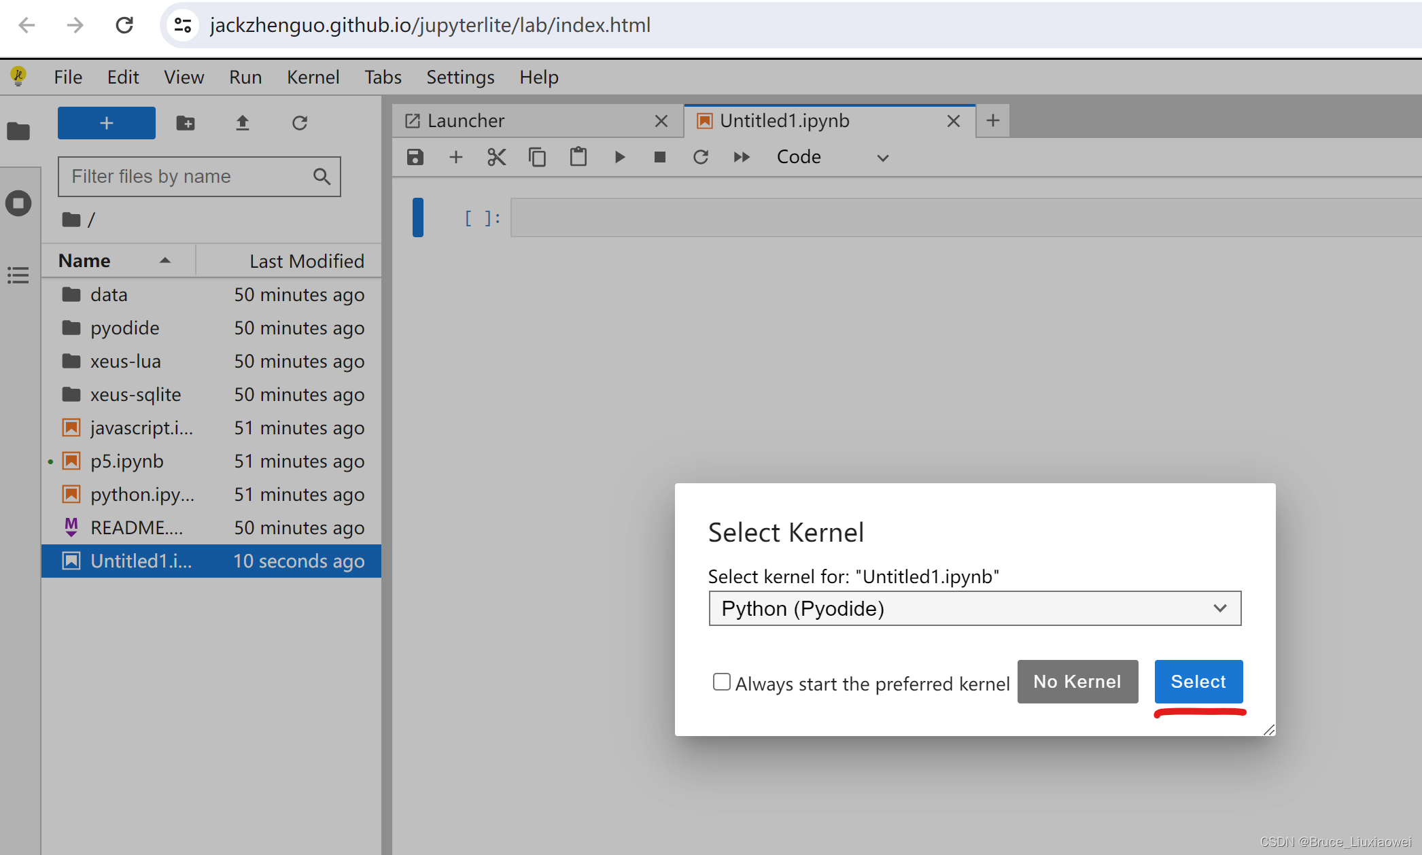Tick Always start the preferred kernel checkbox
The image size is (1422, 855).
[722, 682]
